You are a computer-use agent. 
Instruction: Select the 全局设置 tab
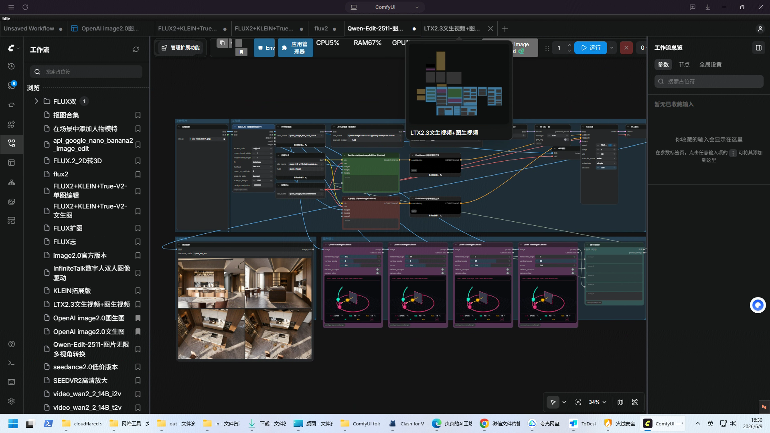click(710, 65)
